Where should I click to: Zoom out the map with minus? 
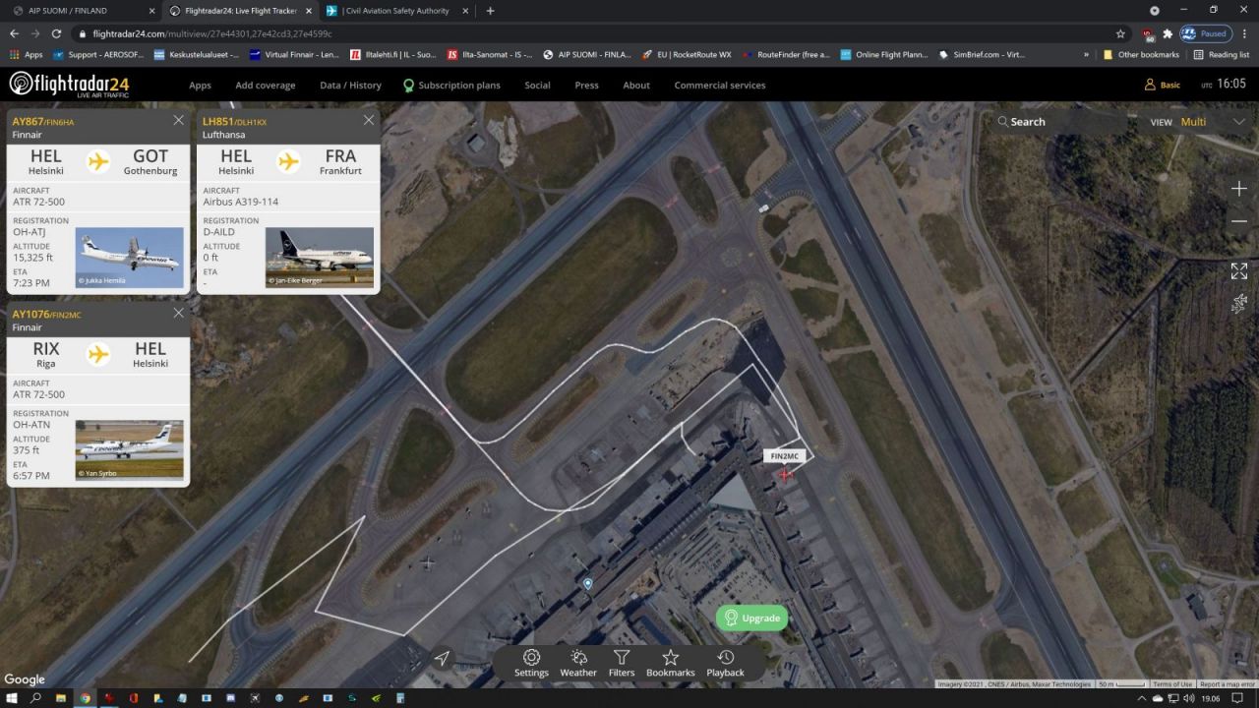pos(1239,221)
